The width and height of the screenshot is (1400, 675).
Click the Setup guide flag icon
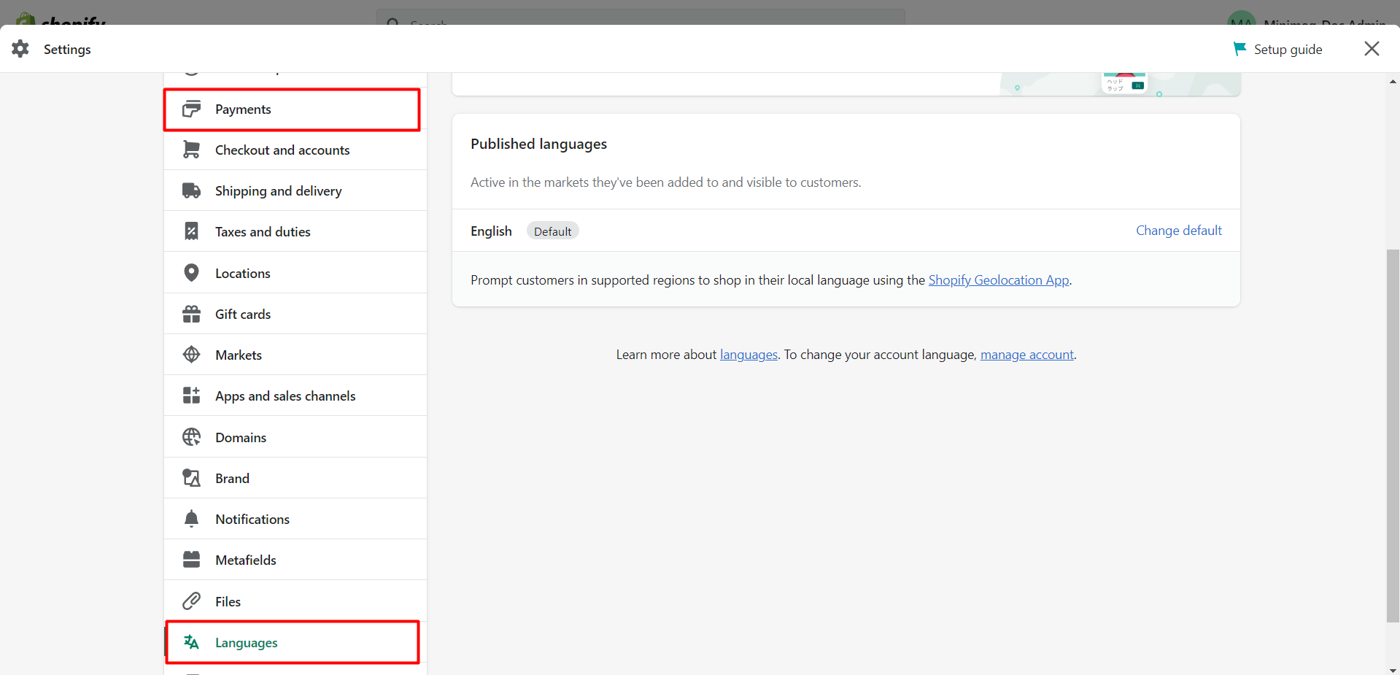(x=1239, y=49)
